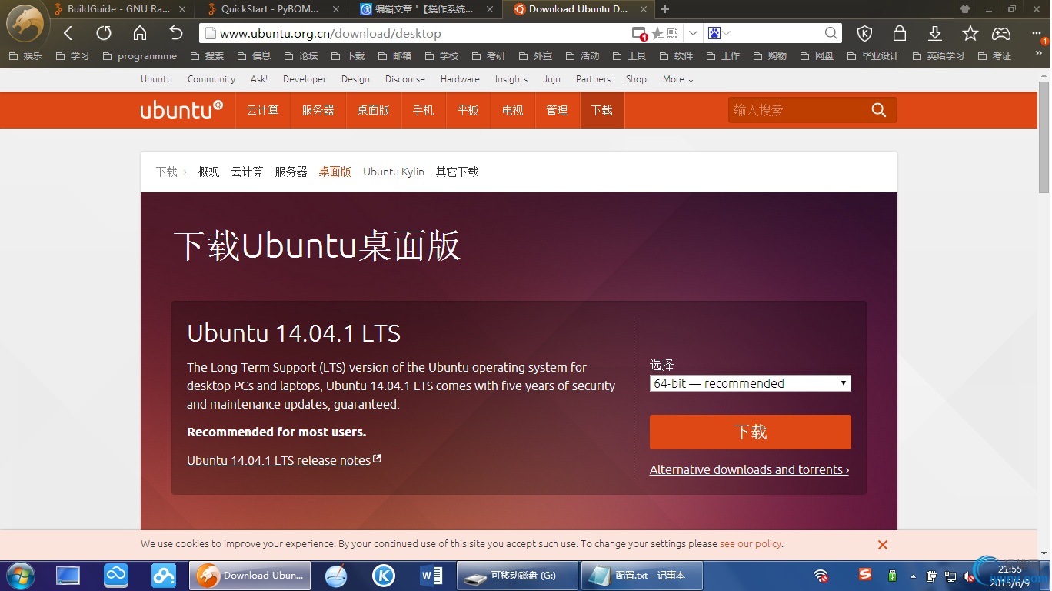Open the see our policy link
The width and height of the screenshot is (1052, 591).
coord(750,543)
